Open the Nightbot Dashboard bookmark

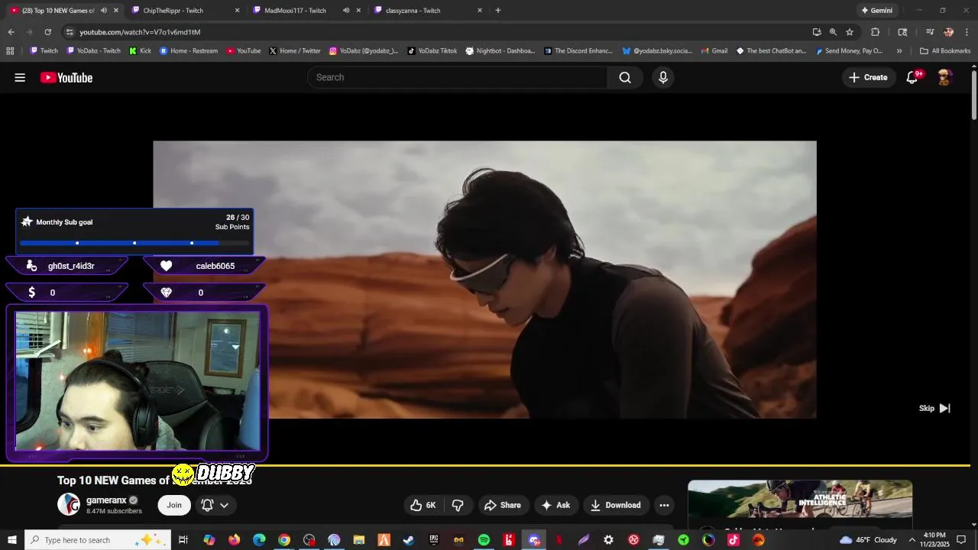[x=500, y=51]
